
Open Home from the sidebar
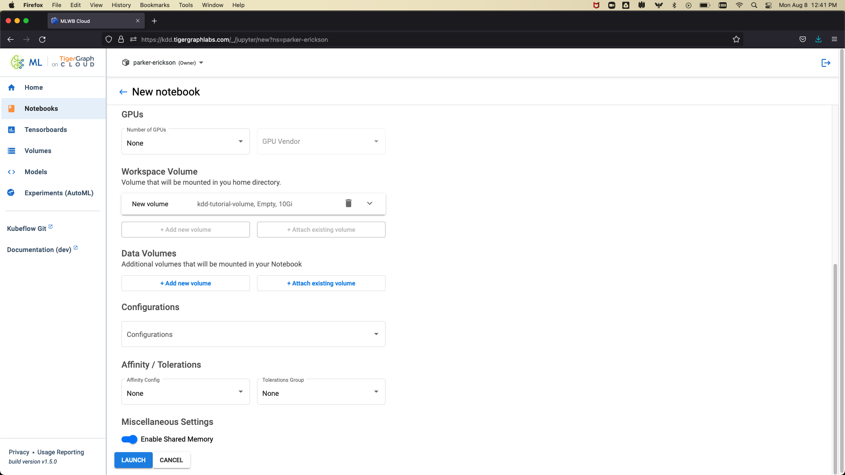click(x=33, y=88)
